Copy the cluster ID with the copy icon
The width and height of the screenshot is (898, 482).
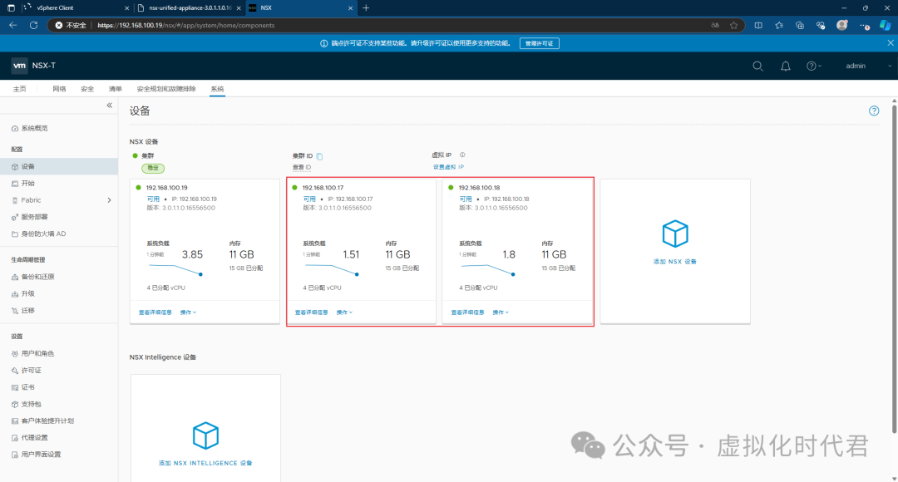click(x=319, y=156)
